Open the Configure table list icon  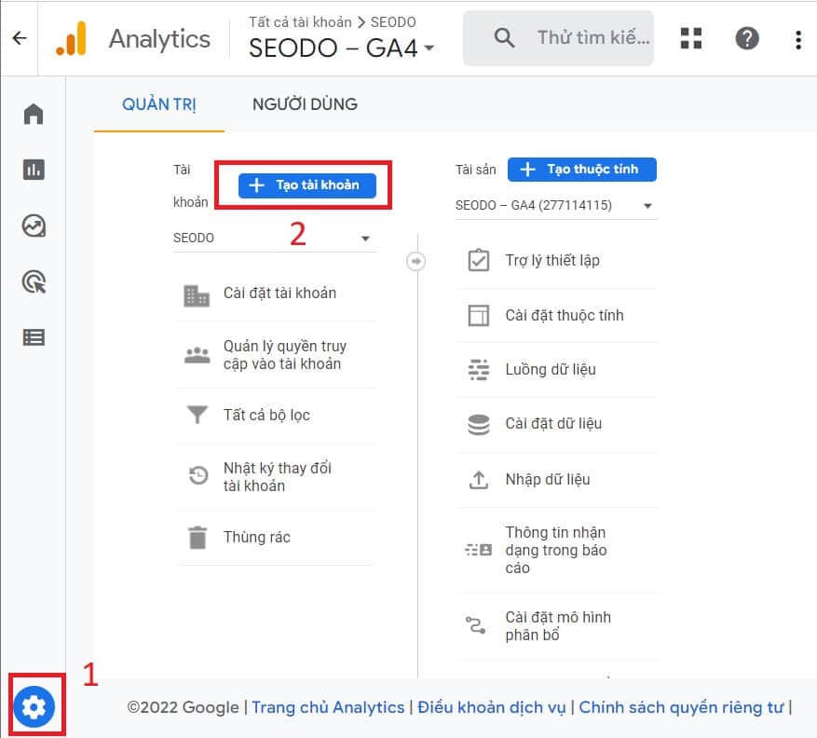(x=34, y=337)
